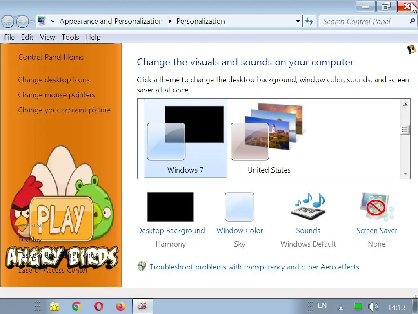The height and width of the screenshot is (314, 418).
Task: Click the volume speaker tray icon
Action: (372, 307)
